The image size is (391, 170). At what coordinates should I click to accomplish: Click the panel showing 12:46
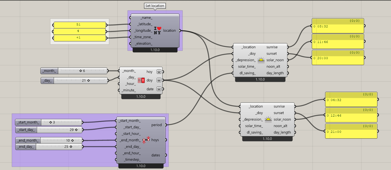pos(351,115)
